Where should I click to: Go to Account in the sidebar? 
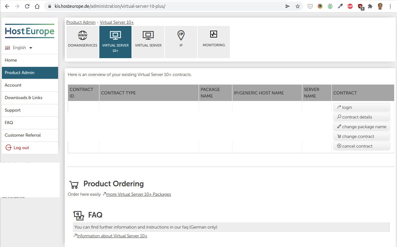click(13, 85)
